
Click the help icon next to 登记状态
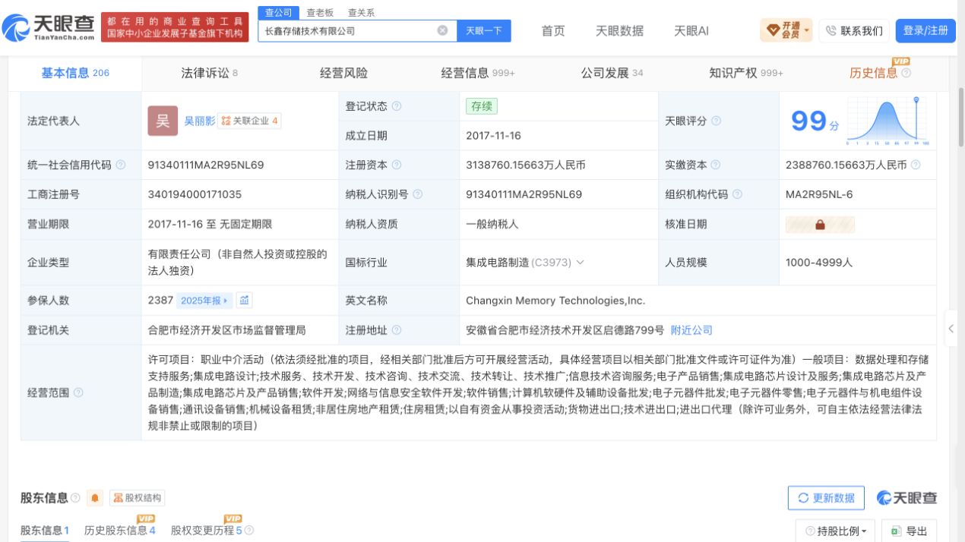coord(397,106)
